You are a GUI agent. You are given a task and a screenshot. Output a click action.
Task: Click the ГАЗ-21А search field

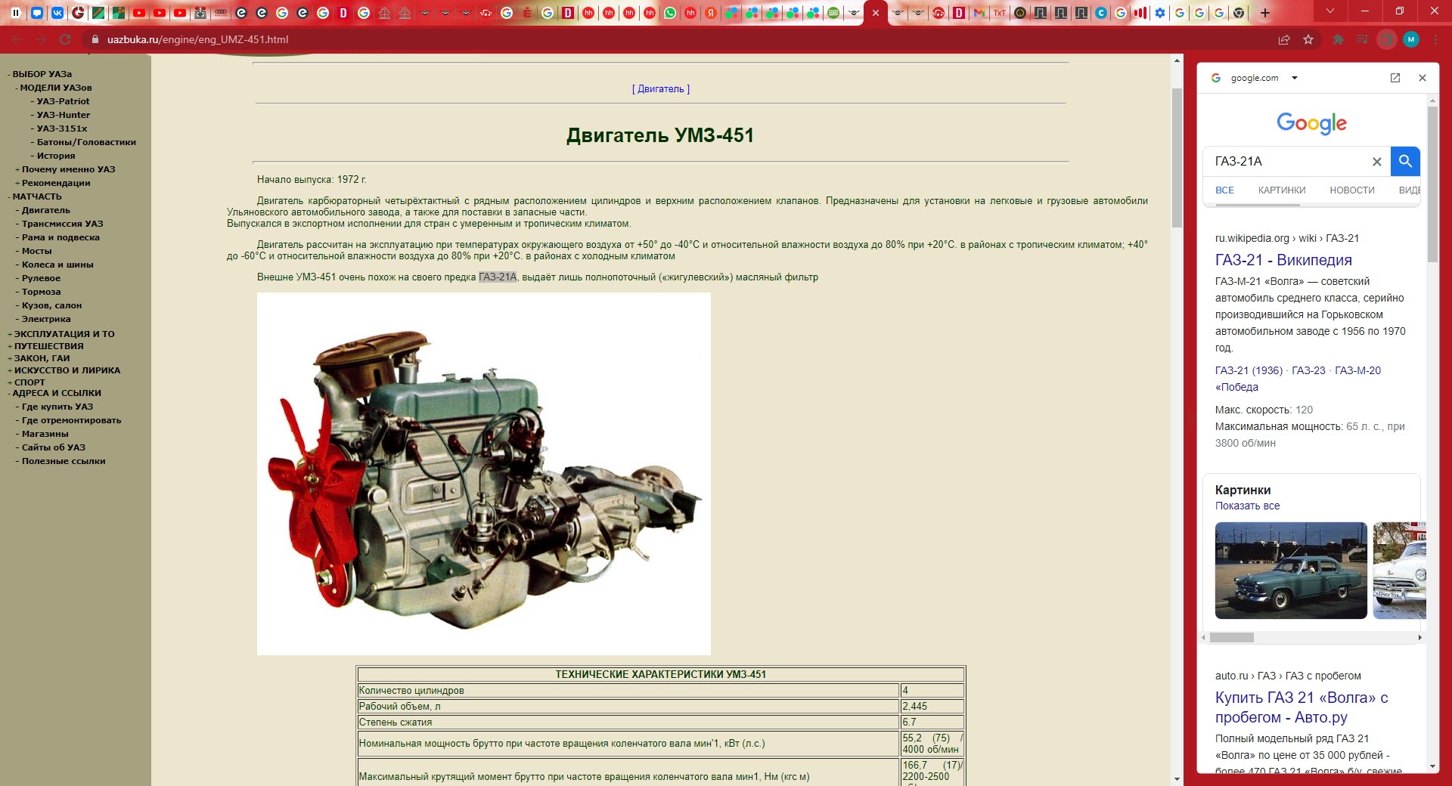pyautogui.click(x=1286, y=161)
